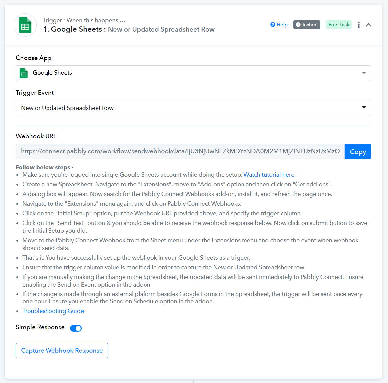Viewport: 388px width, 383px height.
Task: Click the Google Sheets icon in Choose App
Action: click(x=24, y=73)
